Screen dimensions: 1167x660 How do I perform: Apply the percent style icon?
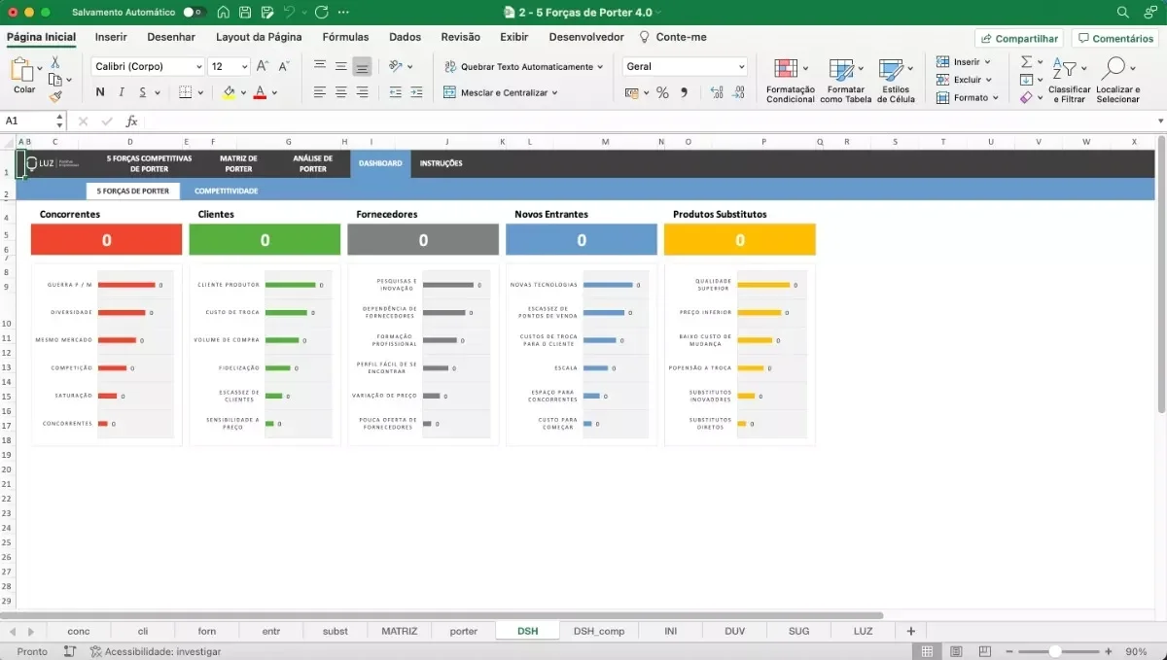[x=662, y=92]
